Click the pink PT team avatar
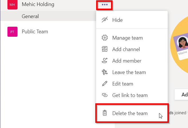Screen dimensions: 188x128 tap(12, 32)
